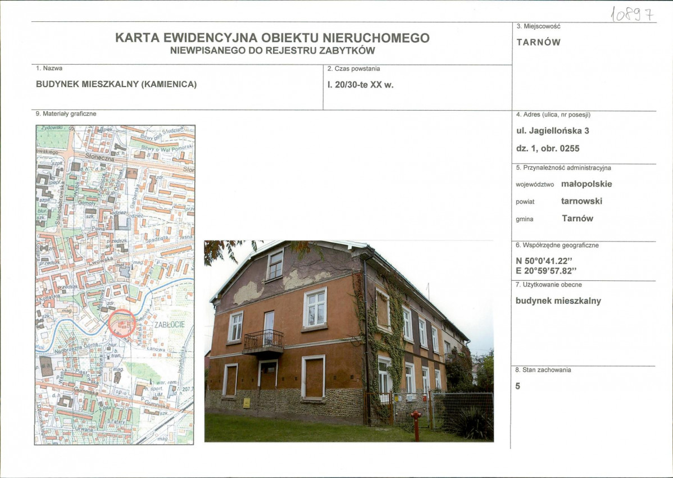Click the yellow sign on the building wall
673x478 pixels.
[x=247, y=403]
